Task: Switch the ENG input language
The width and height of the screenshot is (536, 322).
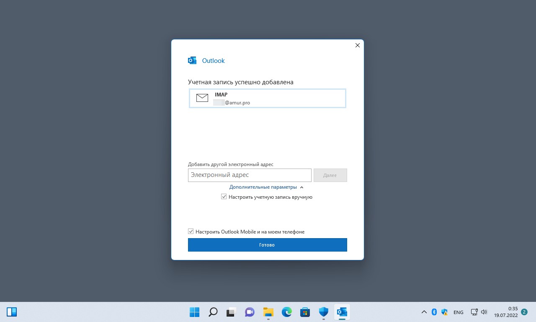Action: pyautogui.click(x=458, y=312)
